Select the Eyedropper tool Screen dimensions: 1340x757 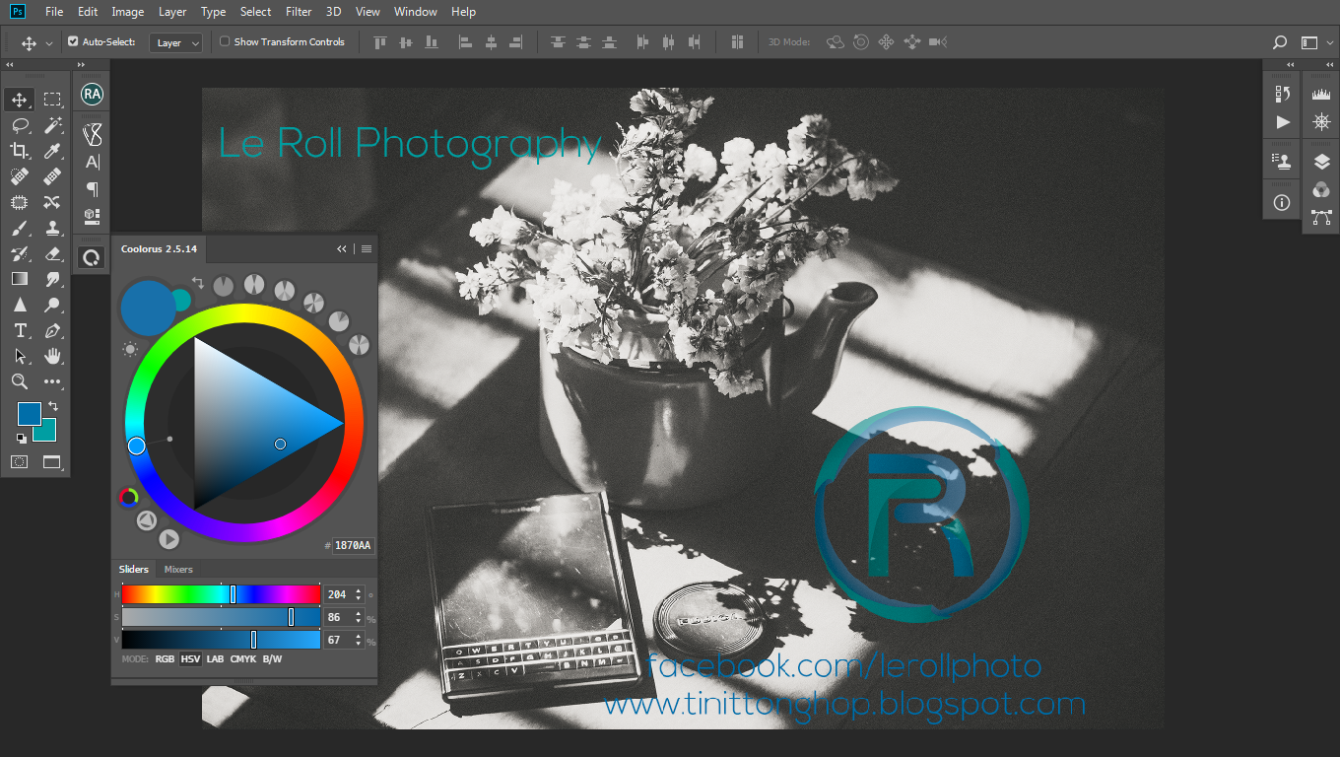pyautogui.click(x=52, y=151)
